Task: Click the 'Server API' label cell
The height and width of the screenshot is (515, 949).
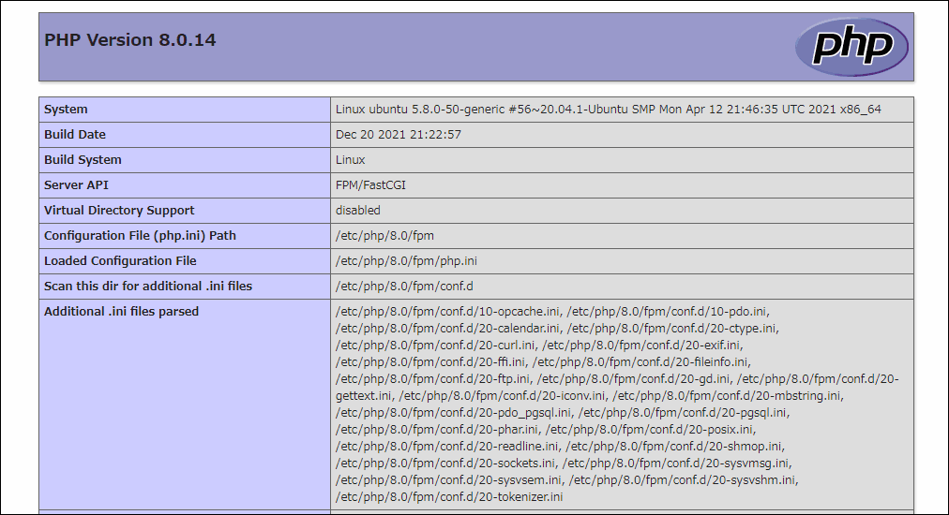Action: [x=185, y=185]
